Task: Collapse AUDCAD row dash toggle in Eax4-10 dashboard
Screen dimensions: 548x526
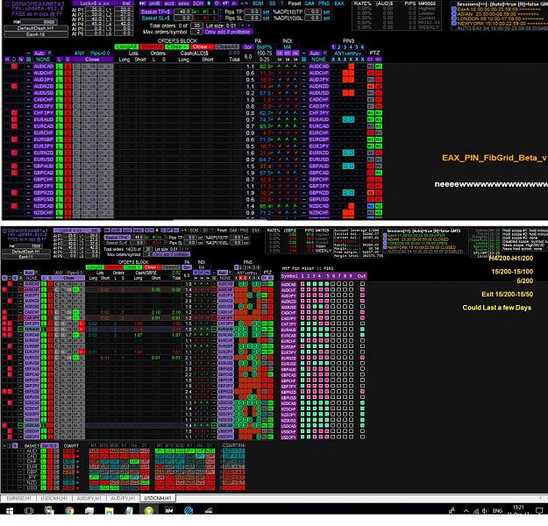Action: pos(29,66)
